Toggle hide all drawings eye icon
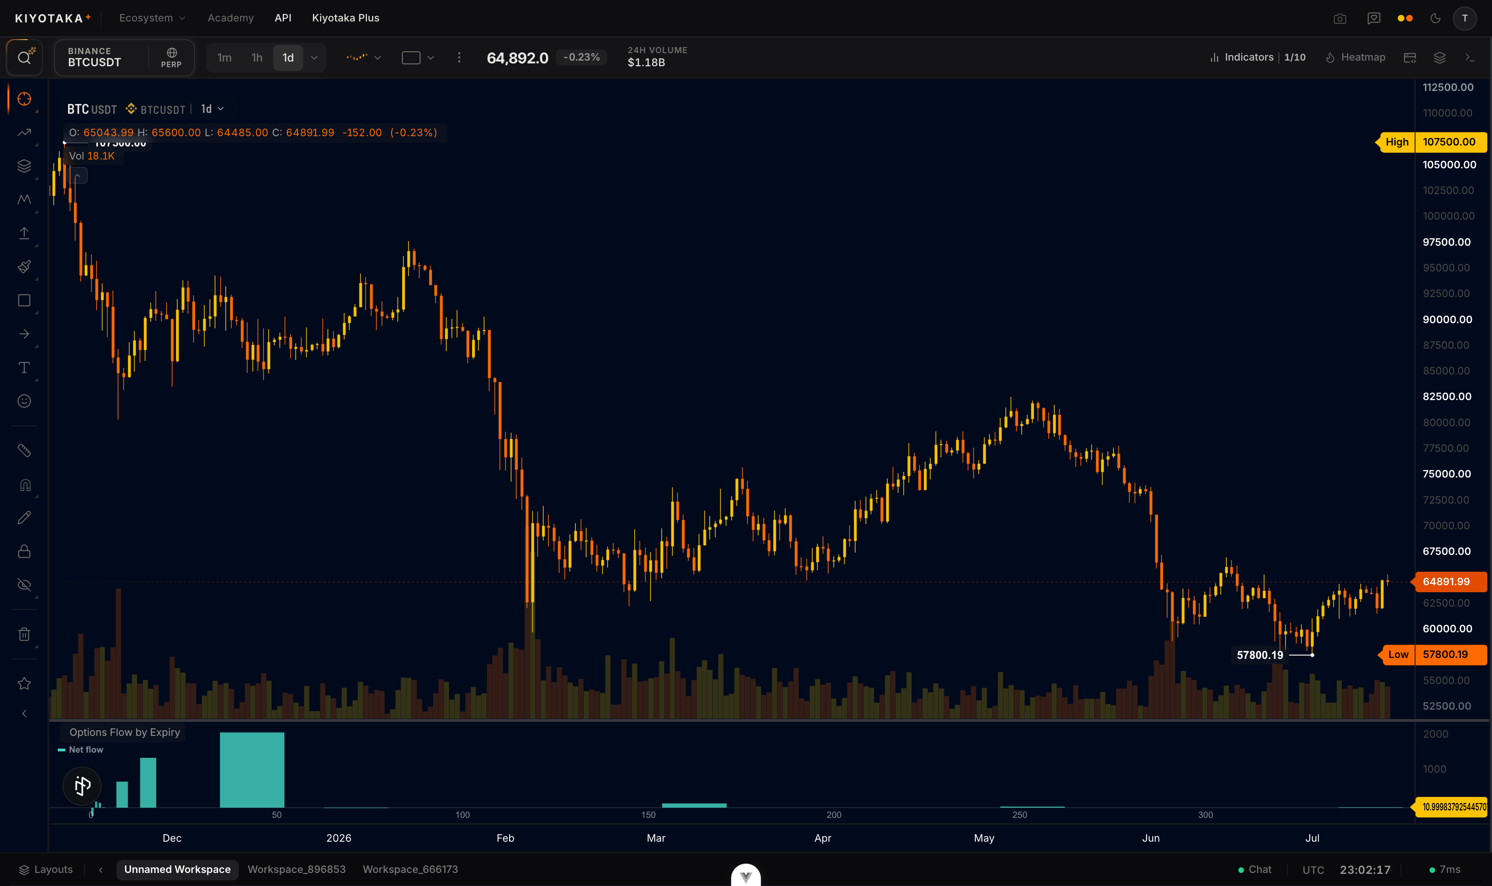 click(24, 584)
